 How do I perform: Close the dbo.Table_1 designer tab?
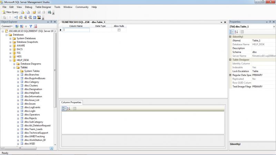tap(225, 22)
